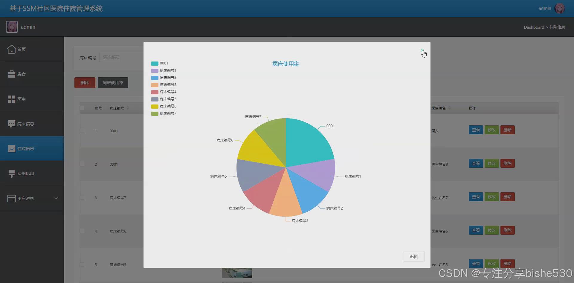Click 删除 for the 医生姓名6 row
574x283 pixels.
[507, 230]
